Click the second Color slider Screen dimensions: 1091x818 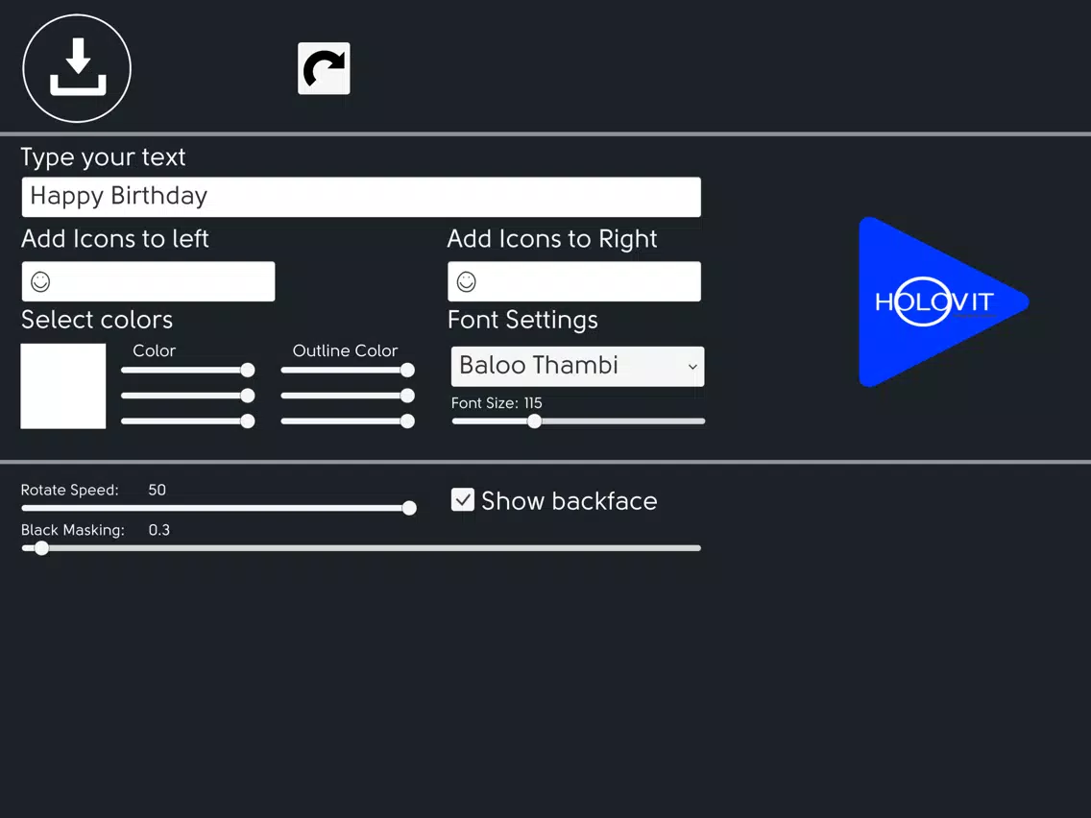188,396
